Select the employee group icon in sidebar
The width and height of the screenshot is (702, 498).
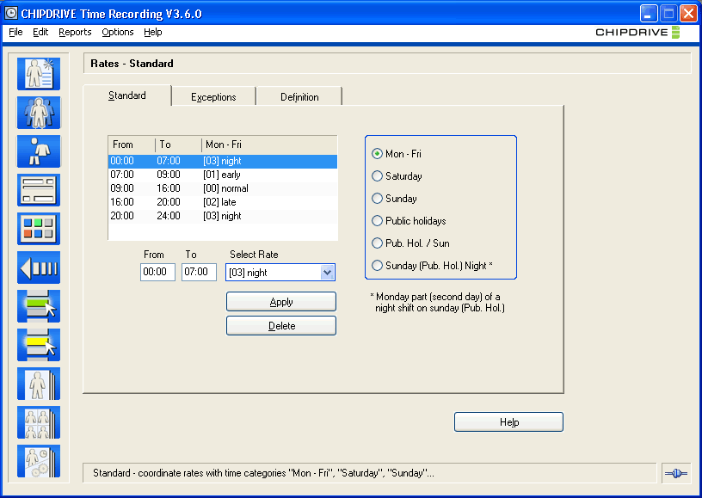coord(38,112)
